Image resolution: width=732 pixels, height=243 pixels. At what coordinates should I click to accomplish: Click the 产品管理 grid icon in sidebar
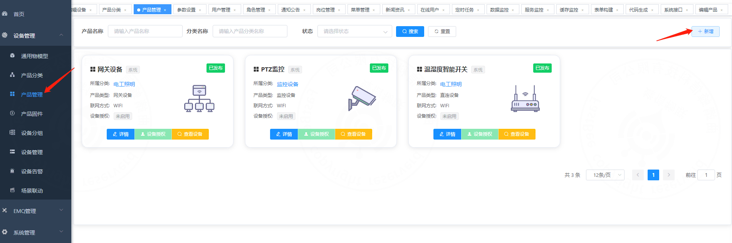[12, 94]
